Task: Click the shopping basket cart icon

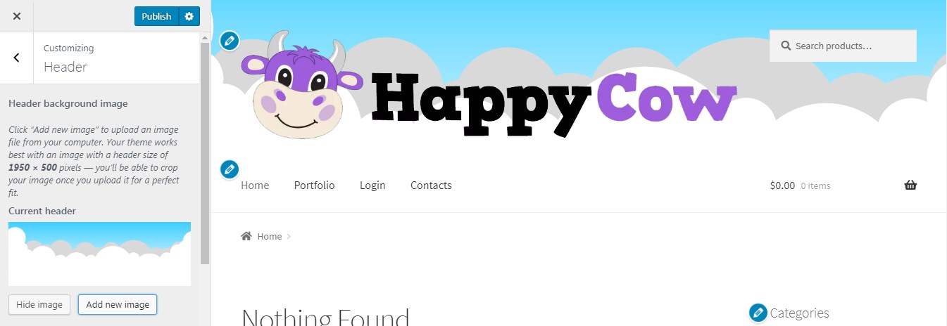Action: 910,185
